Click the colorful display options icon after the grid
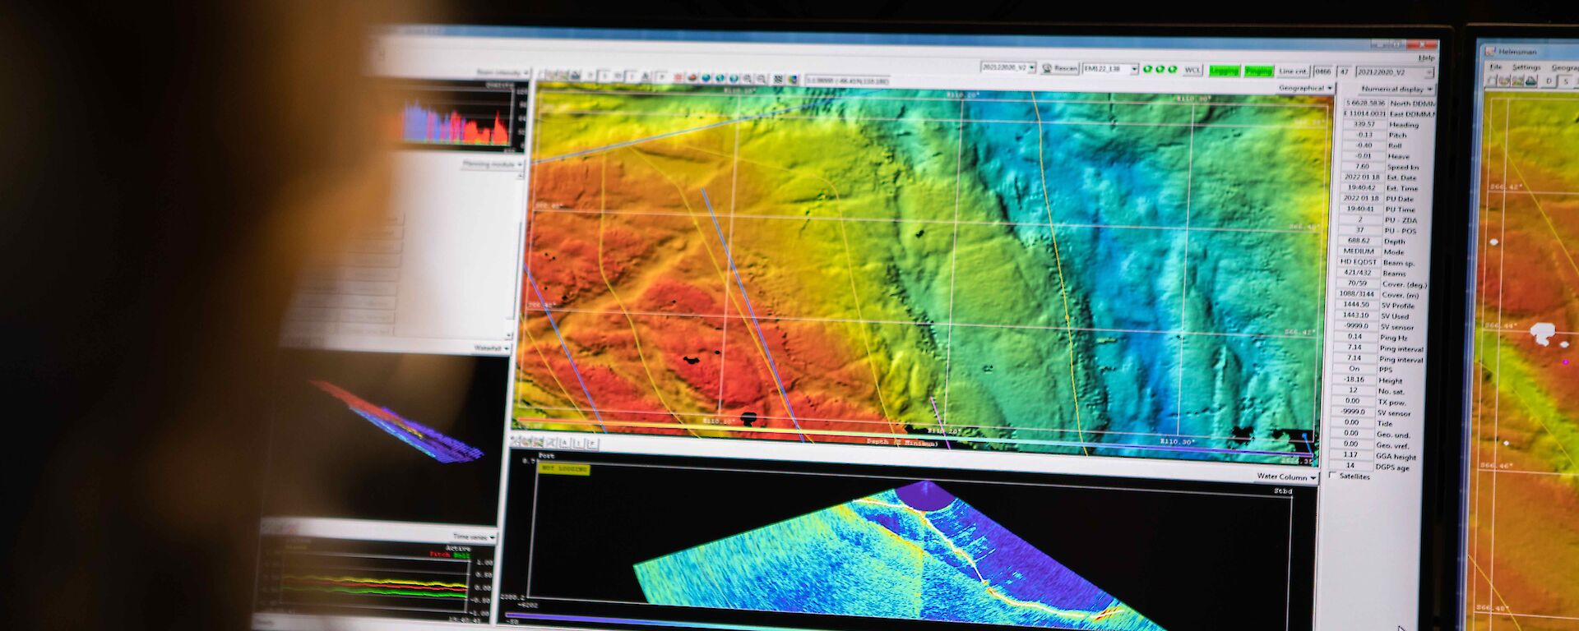Image resolution: width=1579 pixels, height=631 pixels. [794, 80]
